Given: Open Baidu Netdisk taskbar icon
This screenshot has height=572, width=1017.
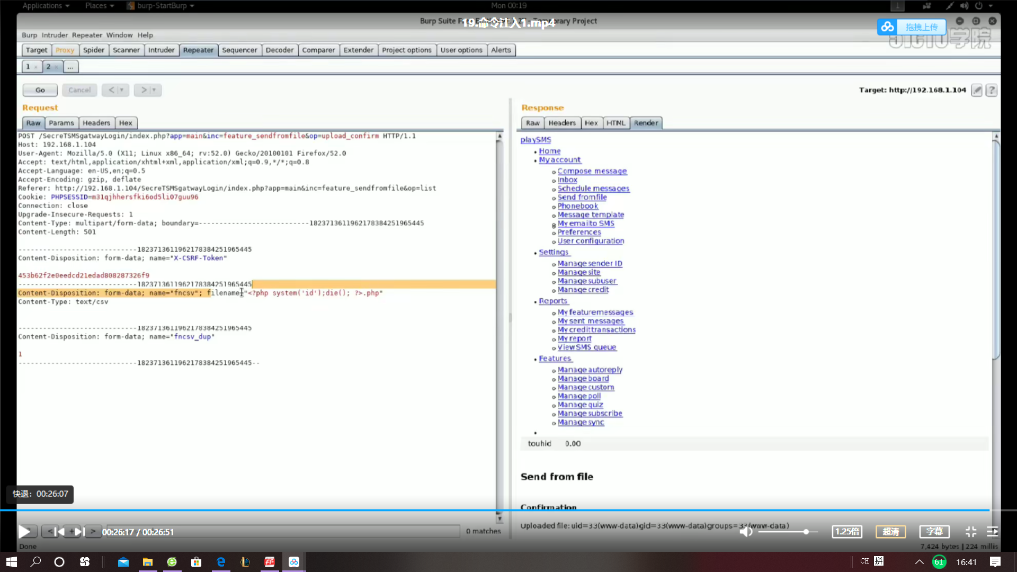Looking at the screenshot, I should point(294,562).
